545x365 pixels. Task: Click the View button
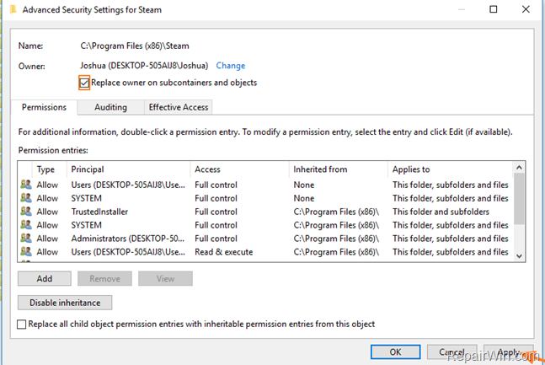(165, 279)
